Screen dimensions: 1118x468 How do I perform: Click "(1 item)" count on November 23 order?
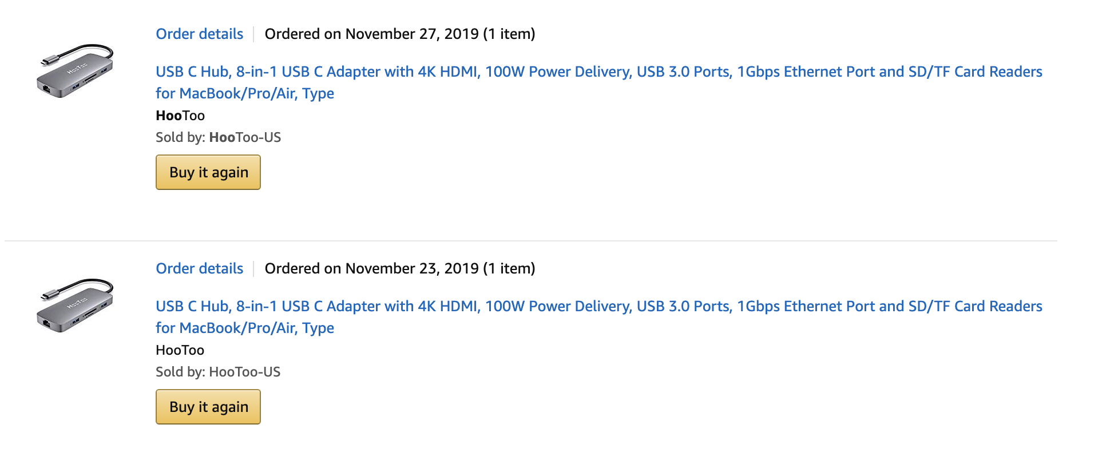tap(509, 268)
